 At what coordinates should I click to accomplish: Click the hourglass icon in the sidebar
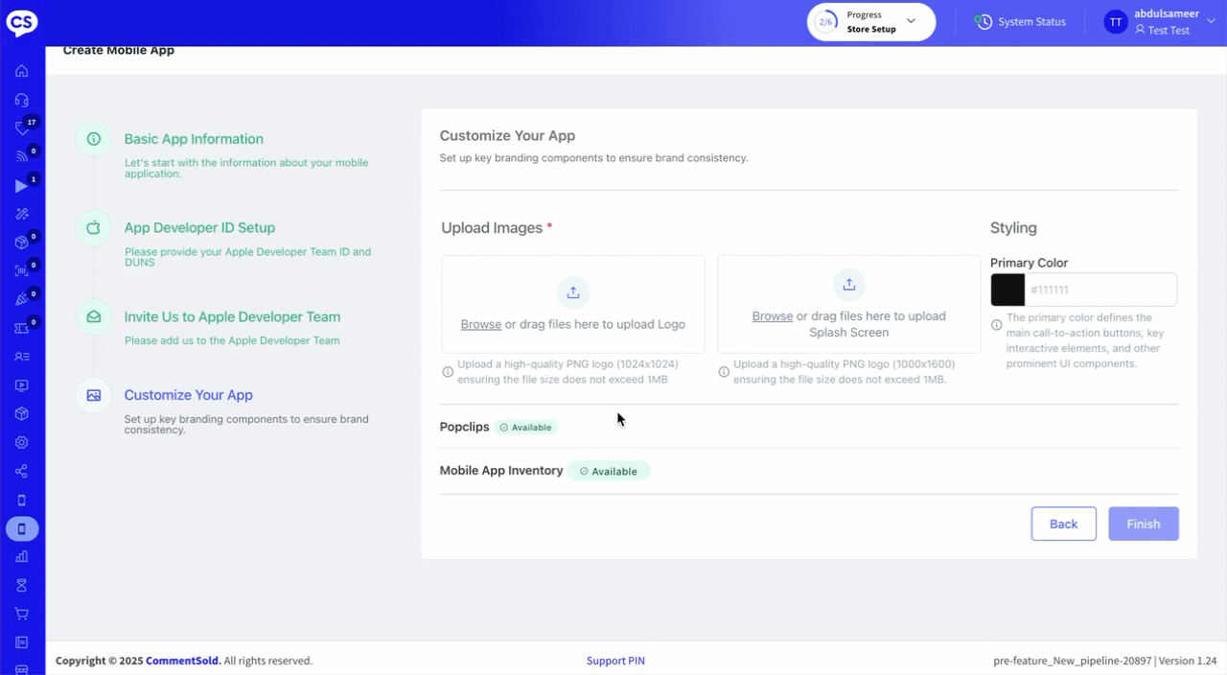point(21,585)
